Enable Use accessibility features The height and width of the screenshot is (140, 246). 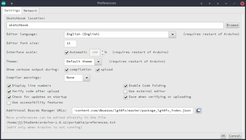[9, 103]
